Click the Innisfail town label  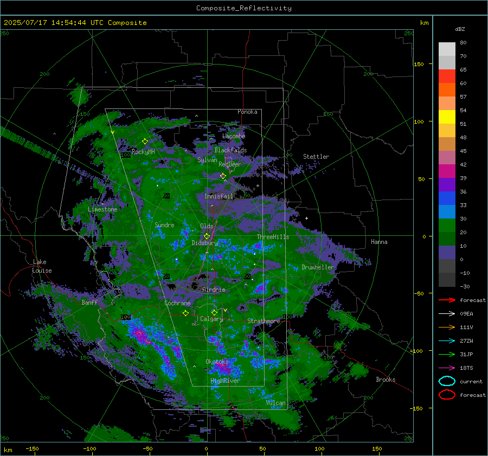[x=219, y=196]
